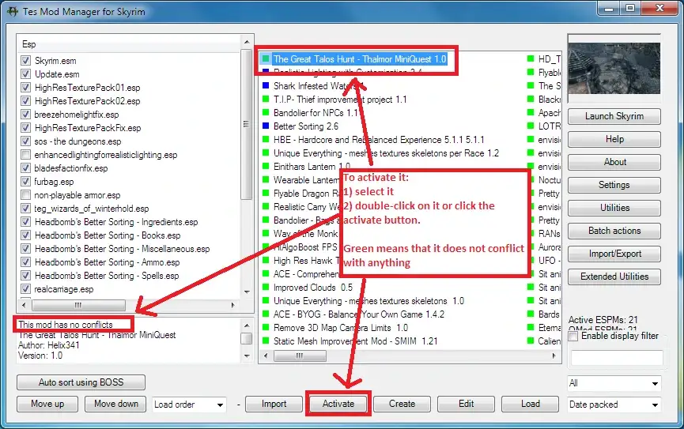The width and height of the screenshot is (684, 429).
Task: Select realcarriage.esp in the Esp list
Action: click(64, 289)
